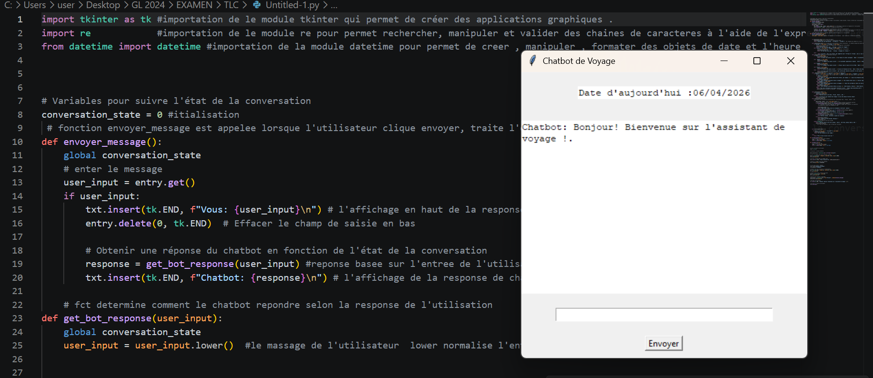
Task: Click the envoyer_message function name on line 10
Action: tap(105, 142)
